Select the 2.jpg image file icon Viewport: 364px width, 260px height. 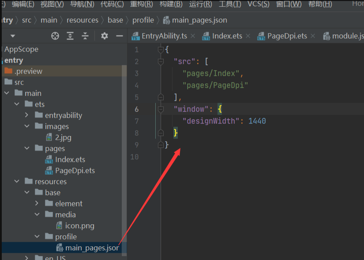[49, 137]
